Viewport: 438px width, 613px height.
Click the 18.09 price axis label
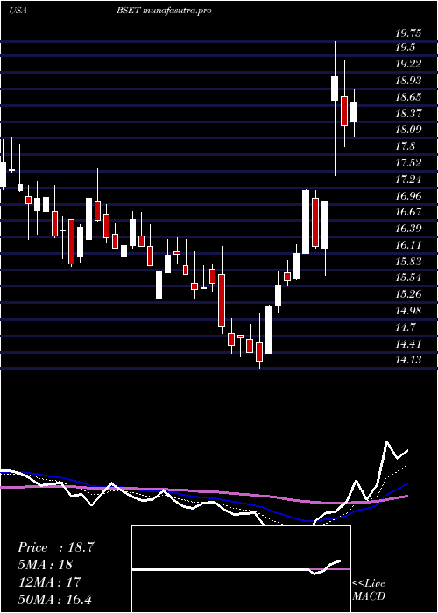(x=408, y=129)
